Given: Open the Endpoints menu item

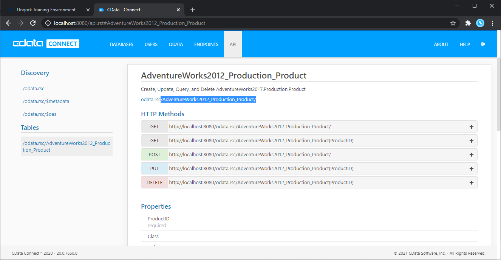Looking at the screenshot, I should pos(206,44).
